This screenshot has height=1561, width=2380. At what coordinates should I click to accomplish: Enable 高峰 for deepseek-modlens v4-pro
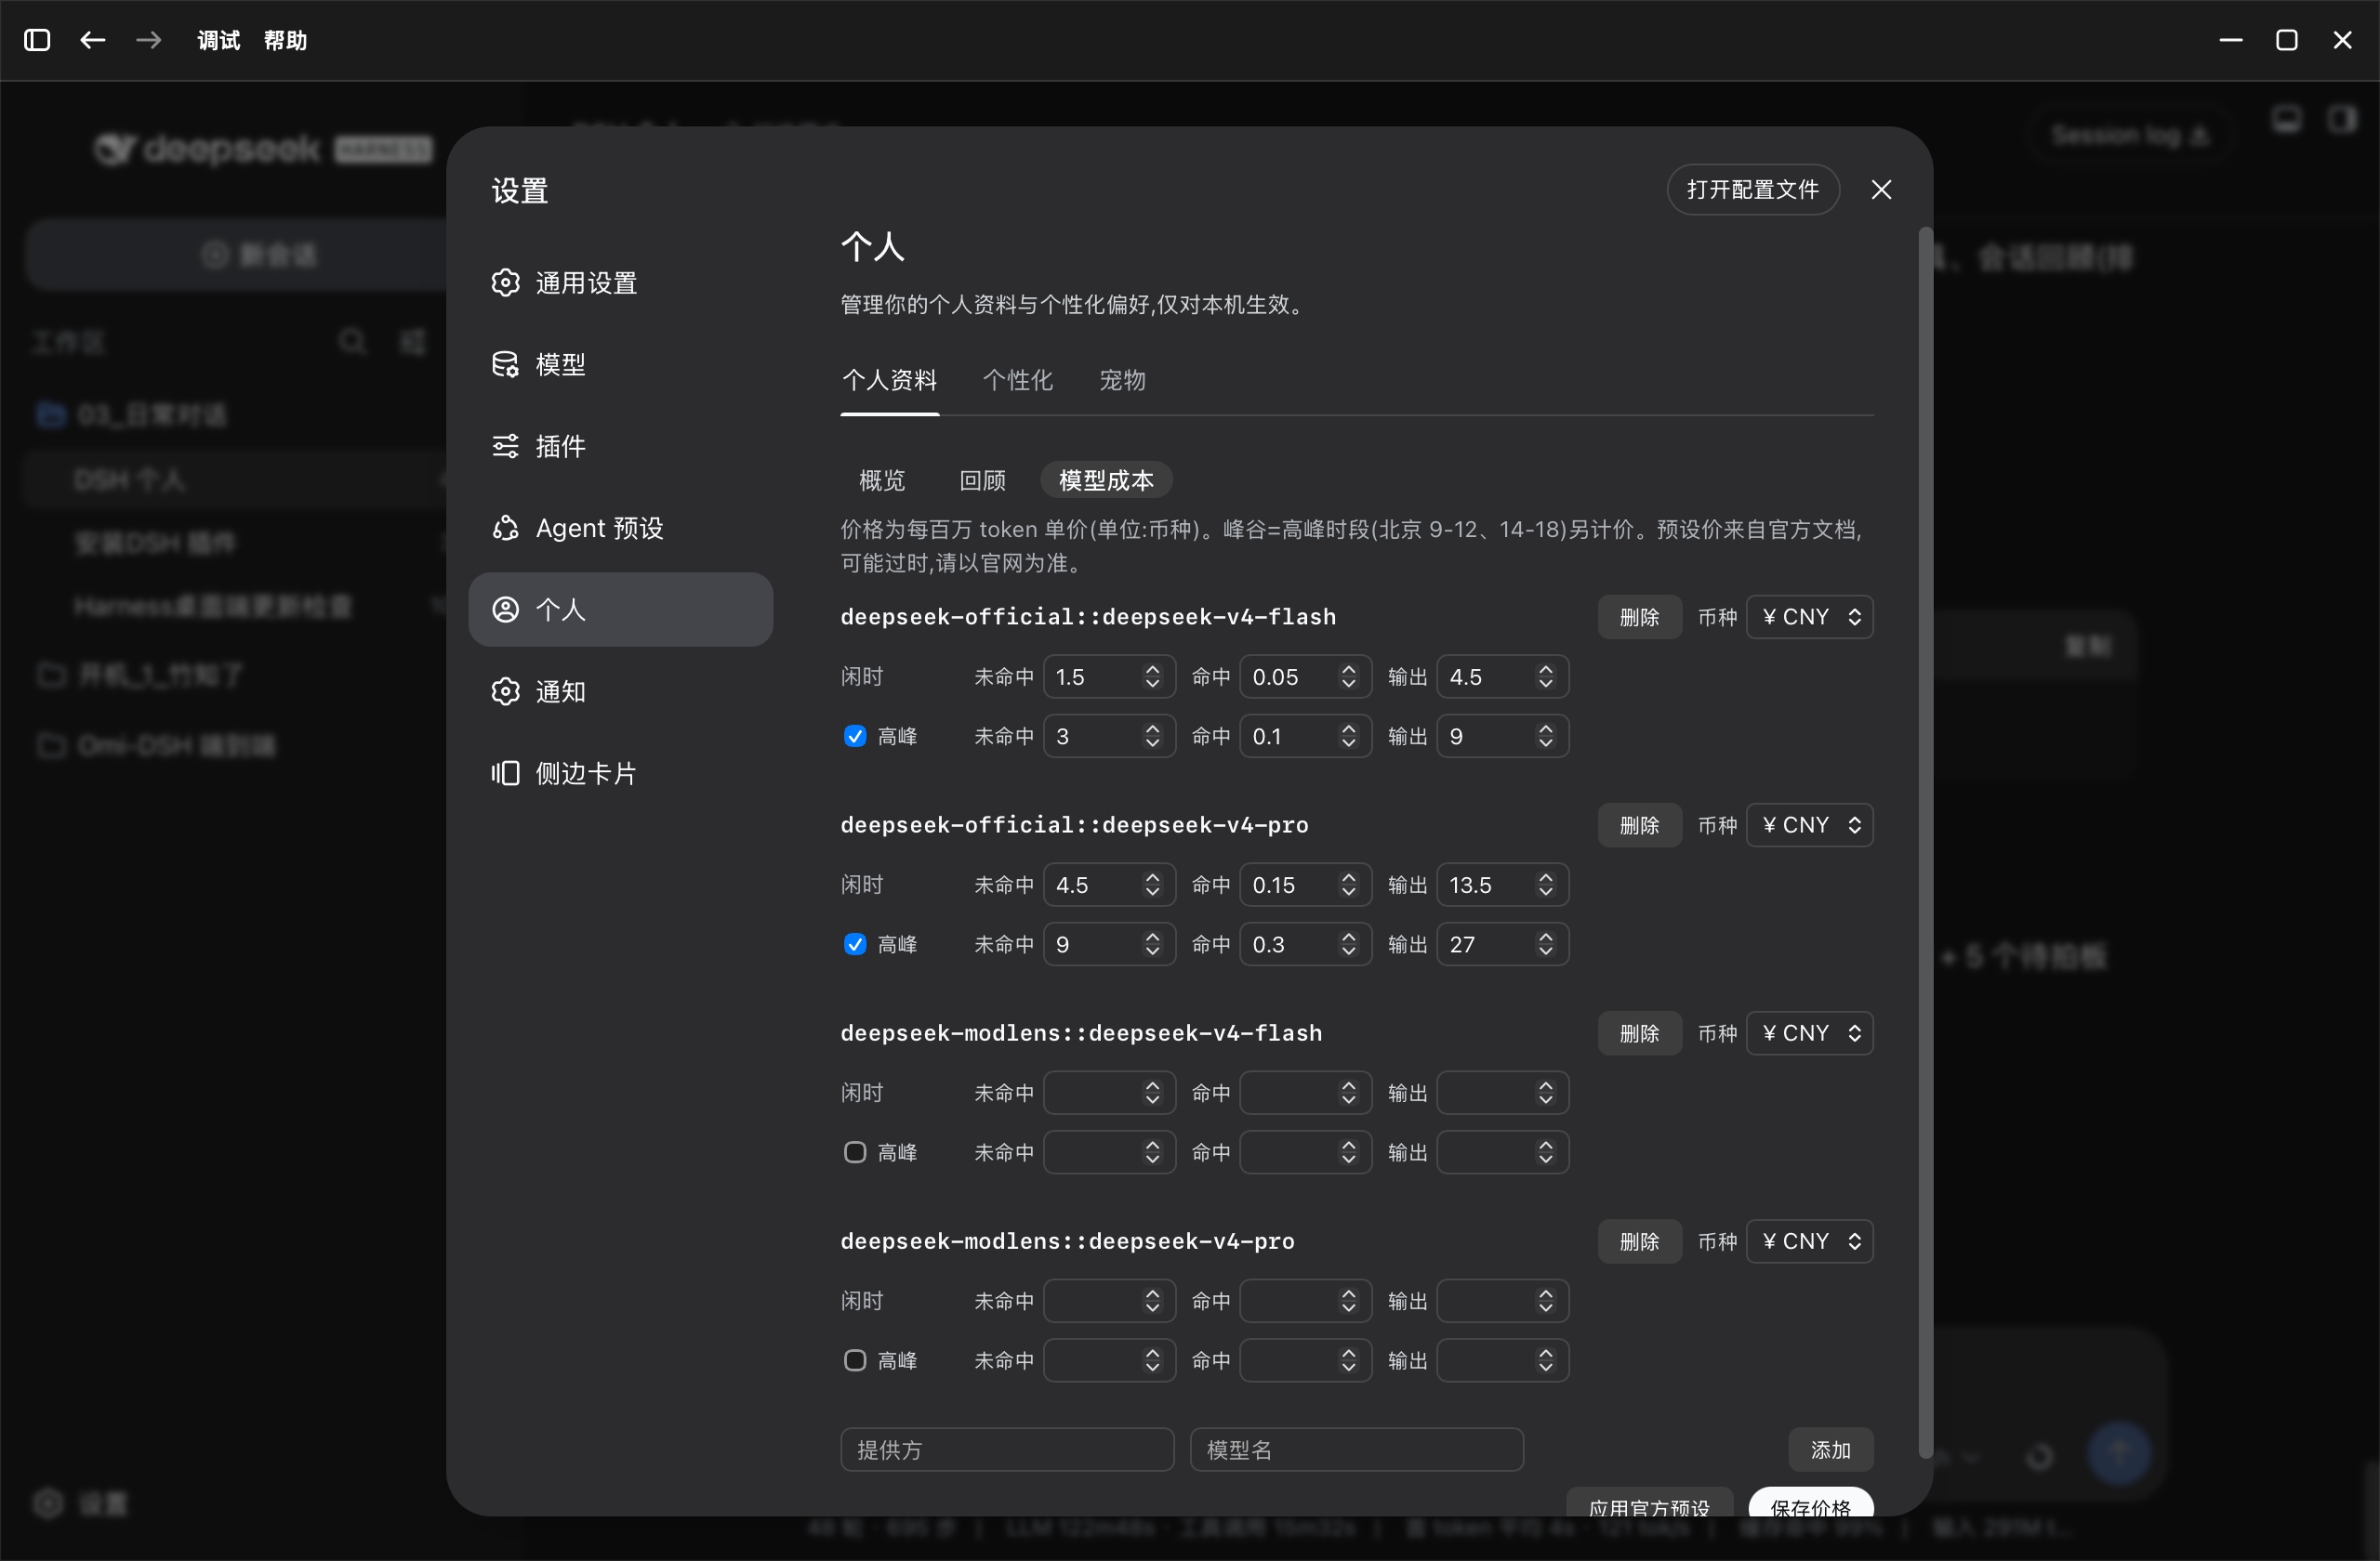point(855,1360)
